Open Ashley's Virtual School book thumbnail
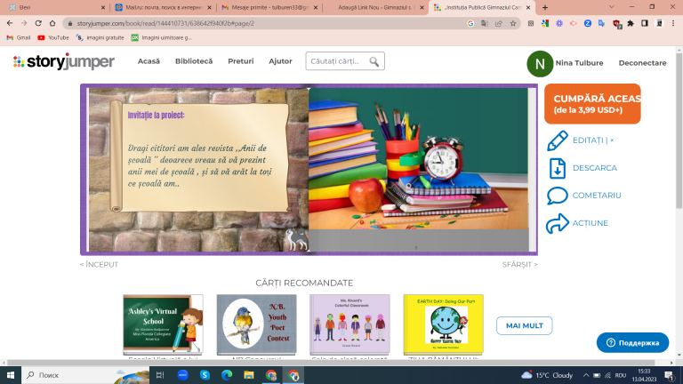 [x=163, y=324]
